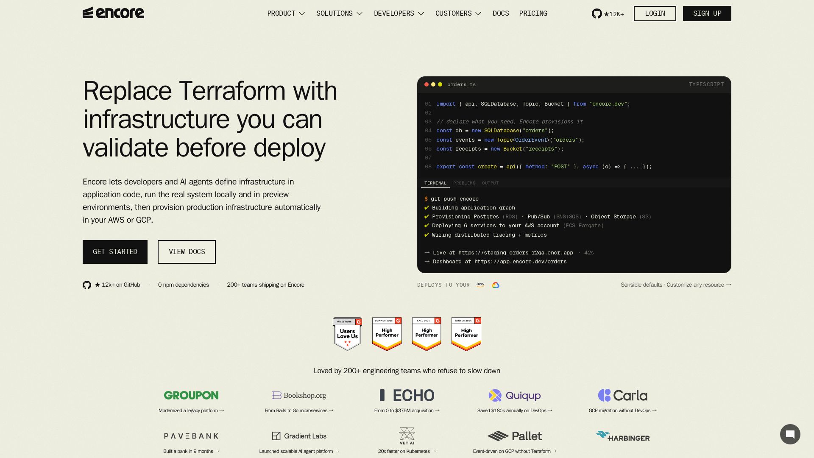Click the Get Started button
Viewport: 814px width, 458px height.
click(x=115, y=252)
